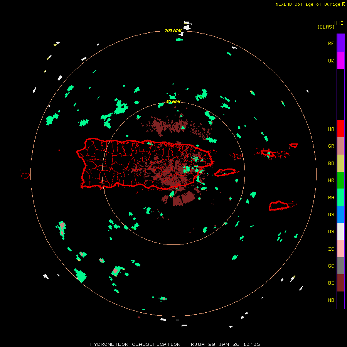Click the GC gray legend swatch
This screenshot has height=347, width=347.
tap(340, 266)
